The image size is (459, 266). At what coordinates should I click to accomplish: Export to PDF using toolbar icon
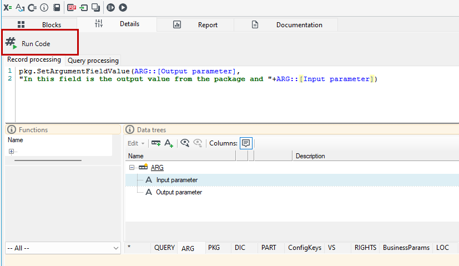[72, 7]
